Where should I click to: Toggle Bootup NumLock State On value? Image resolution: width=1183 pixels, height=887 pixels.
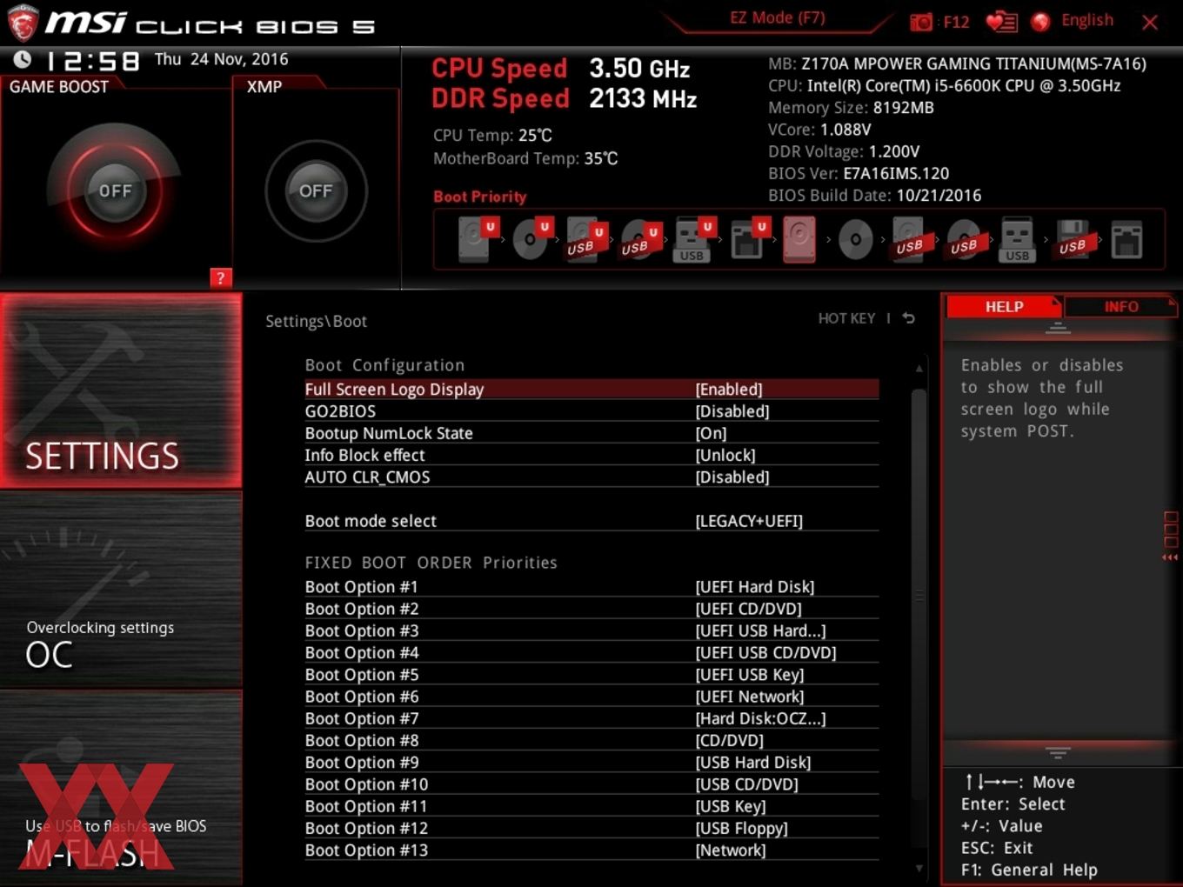click(x=711, y=433)
